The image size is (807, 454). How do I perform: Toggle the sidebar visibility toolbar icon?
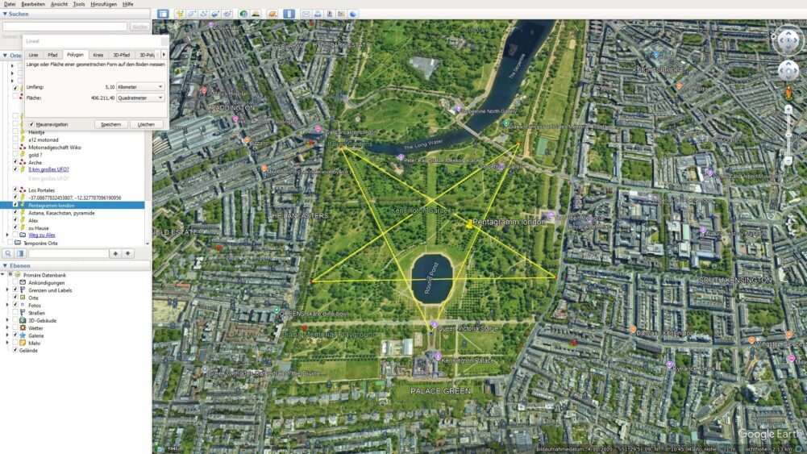click(x=163, y=14)
